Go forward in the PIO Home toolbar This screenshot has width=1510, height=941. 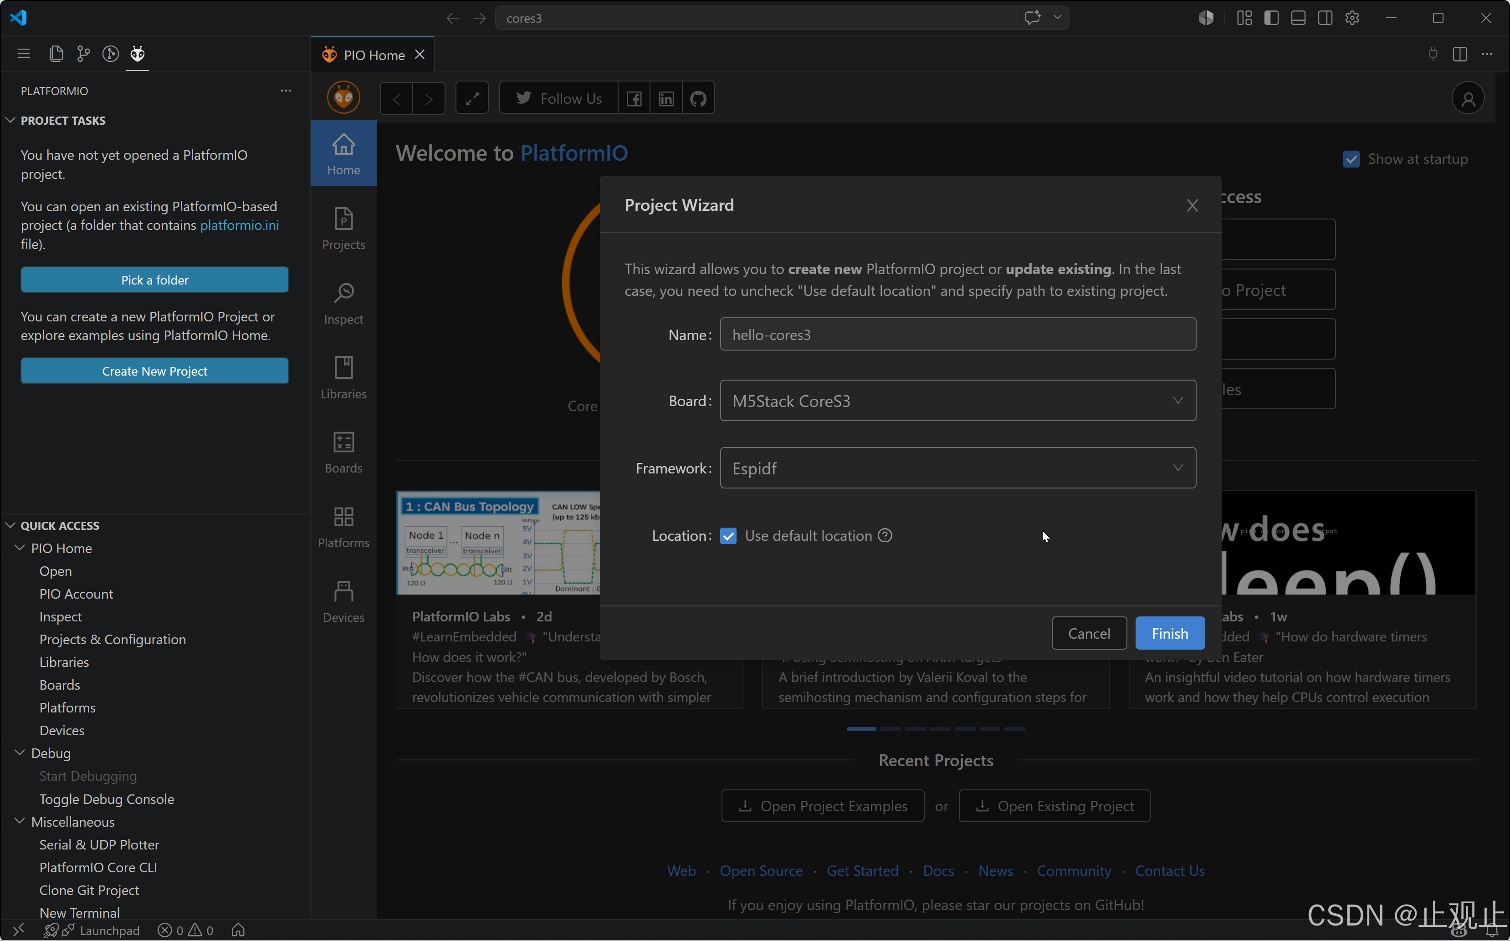[x=429, y=98]
